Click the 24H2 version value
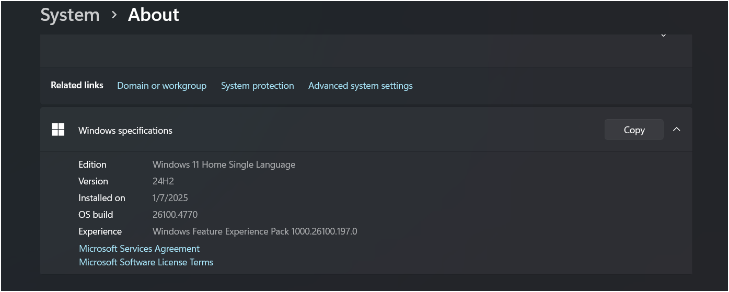 click(x=163, y=181)
